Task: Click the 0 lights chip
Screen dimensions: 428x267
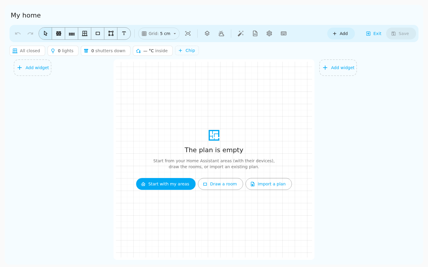Action: click(x=63, y=51)
